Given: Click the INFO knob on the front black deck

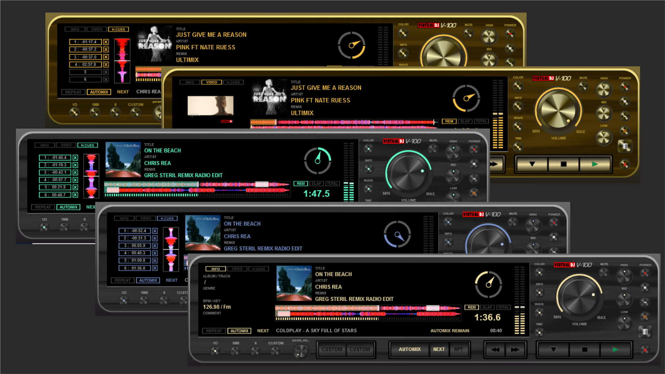Looking at the screenshot, I should [539, 293].
